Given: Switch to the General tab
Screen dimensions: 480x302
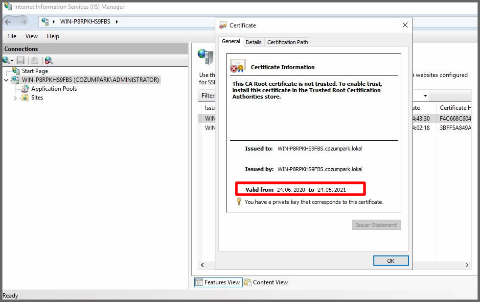Looking at the screenshot, I should (x=231, y=41).
